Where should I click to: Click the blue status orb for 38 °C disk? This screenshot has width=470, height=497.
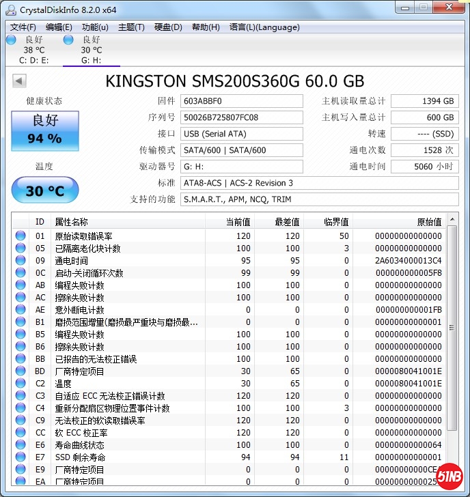pos(11,40)
